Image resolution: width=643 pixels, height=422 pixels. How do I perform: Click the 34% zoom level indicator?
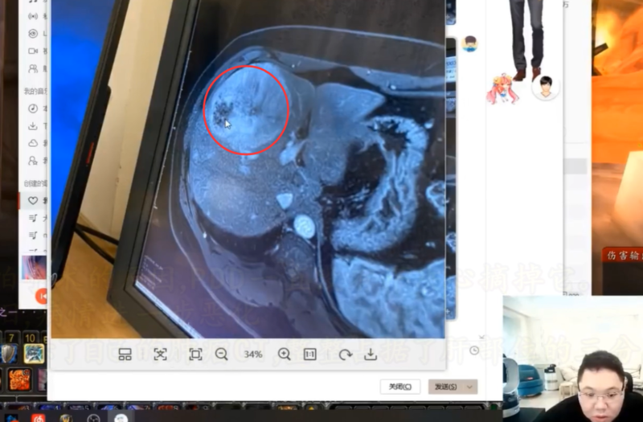[253, 354]
